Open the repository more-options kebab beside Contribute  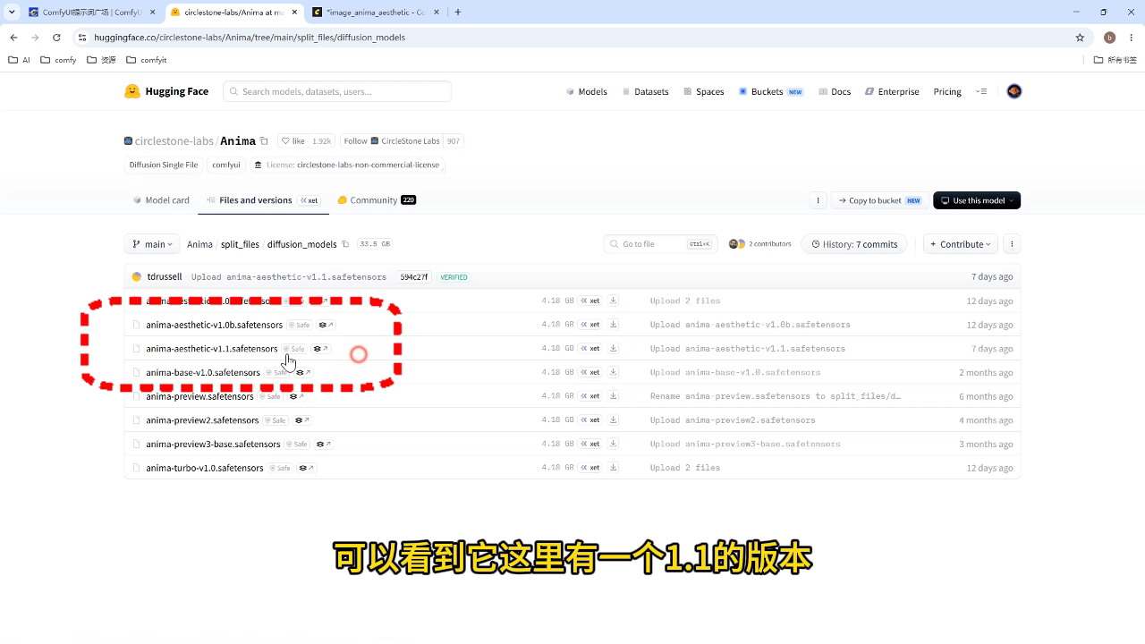(1012, 244)
